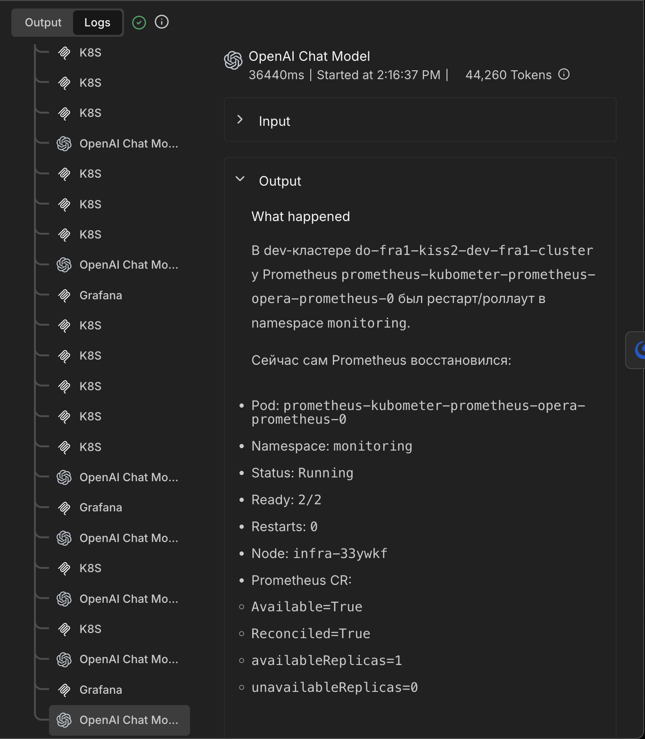Open the info icon next to 44,260 Tokens
Screen dimensions: 645x739
[564, 74]
